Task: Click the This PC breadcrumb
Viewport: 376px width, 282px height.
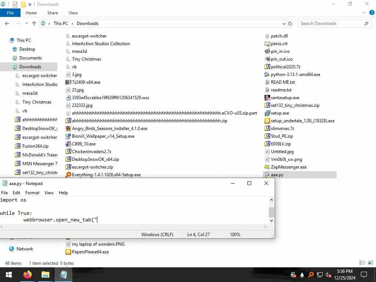Action: click(x=61, y=23)
